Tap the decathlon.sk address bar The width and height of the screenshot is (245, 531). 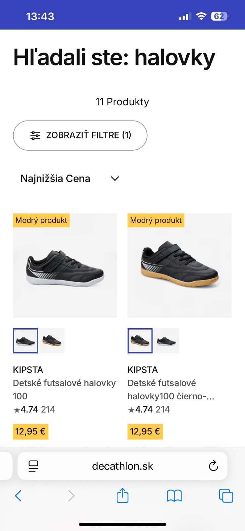[123, 466]
